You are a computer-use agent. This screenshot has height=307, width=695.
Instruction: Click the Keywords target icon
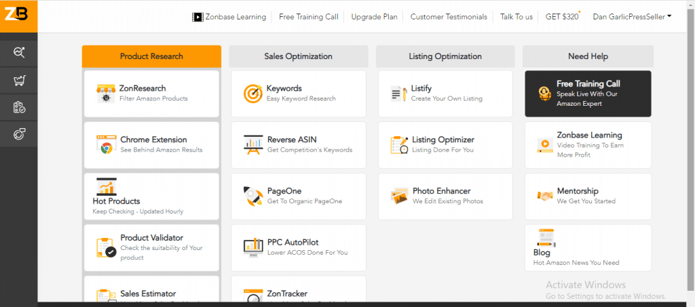click(x=253, y=94)
